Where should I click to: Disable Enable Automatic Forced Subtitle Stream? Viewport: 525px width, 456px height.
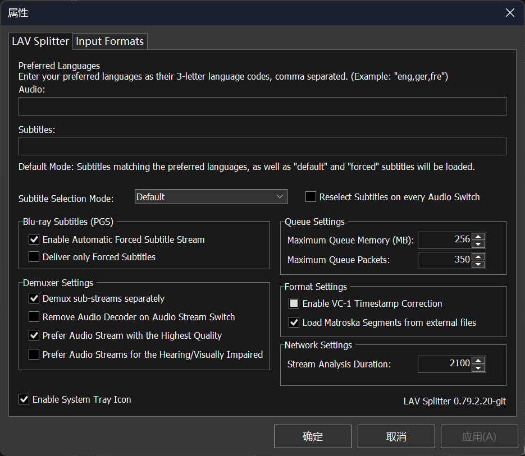(34, 239)
